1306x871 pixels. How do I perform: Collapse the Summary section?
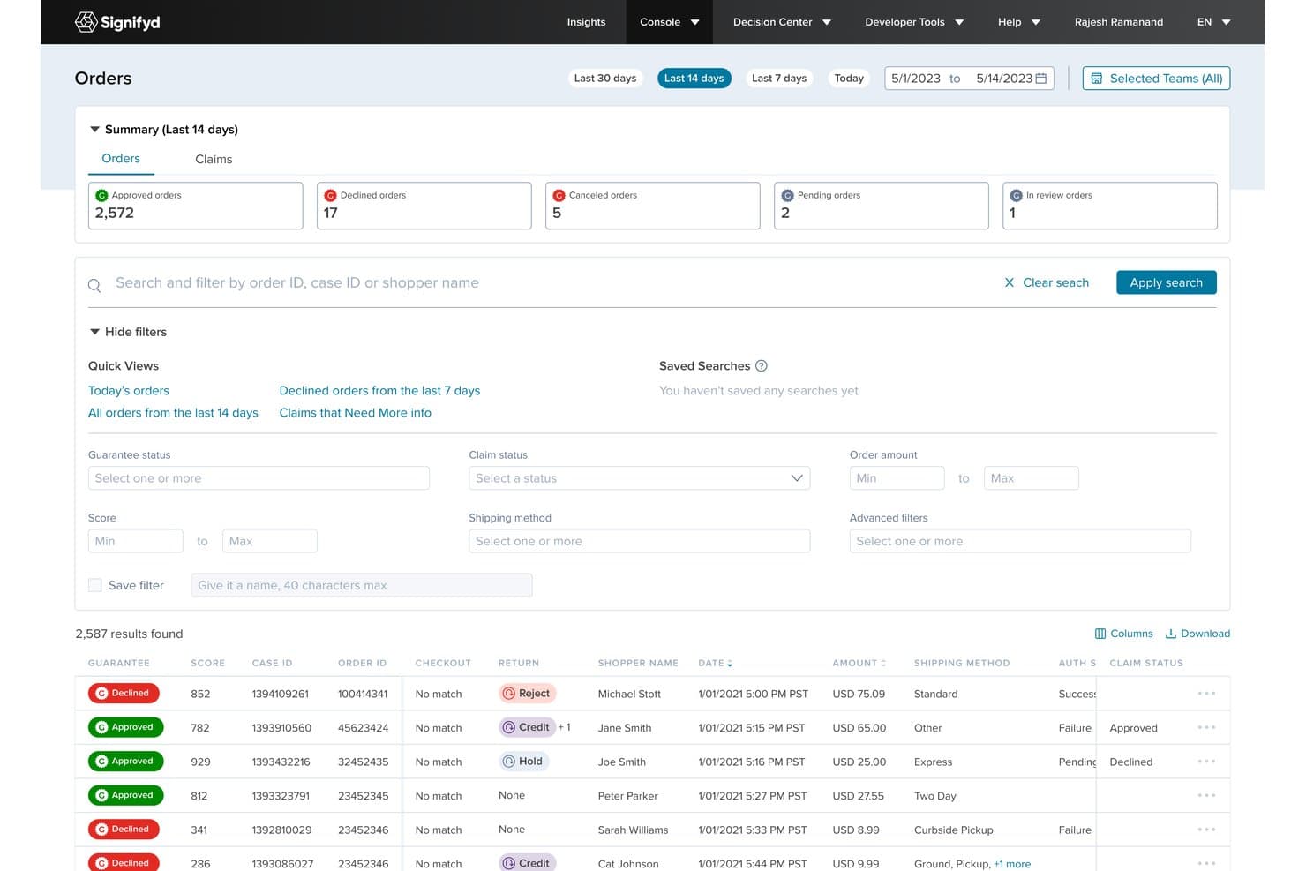[x=94, y=130]
